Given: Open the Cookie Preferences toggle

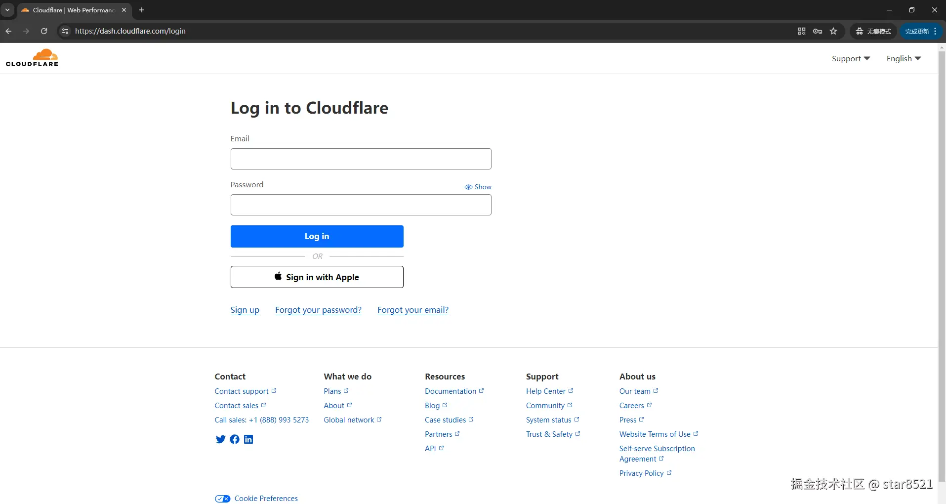Looking at the screenshot, I should point(223,499).
